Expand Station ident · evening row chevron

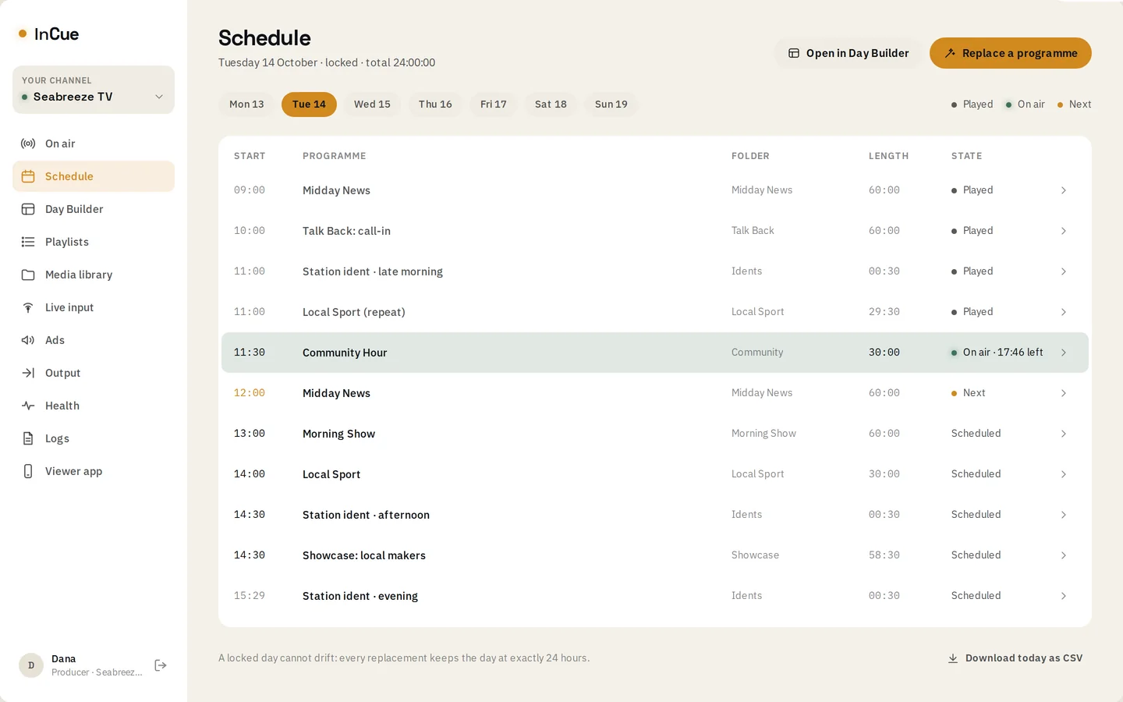click(x=1063, y=596)
